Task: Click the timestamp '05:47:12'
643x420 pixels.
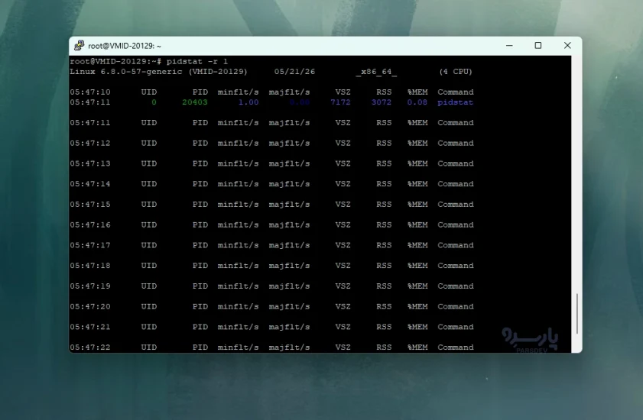Action: (x=89, y=143)
